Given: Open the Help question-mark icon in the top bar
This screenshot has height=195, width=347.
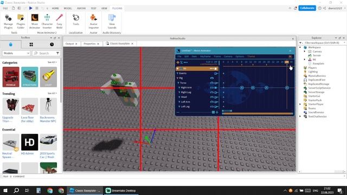Looking at the screenshot, I should (319, 8).
